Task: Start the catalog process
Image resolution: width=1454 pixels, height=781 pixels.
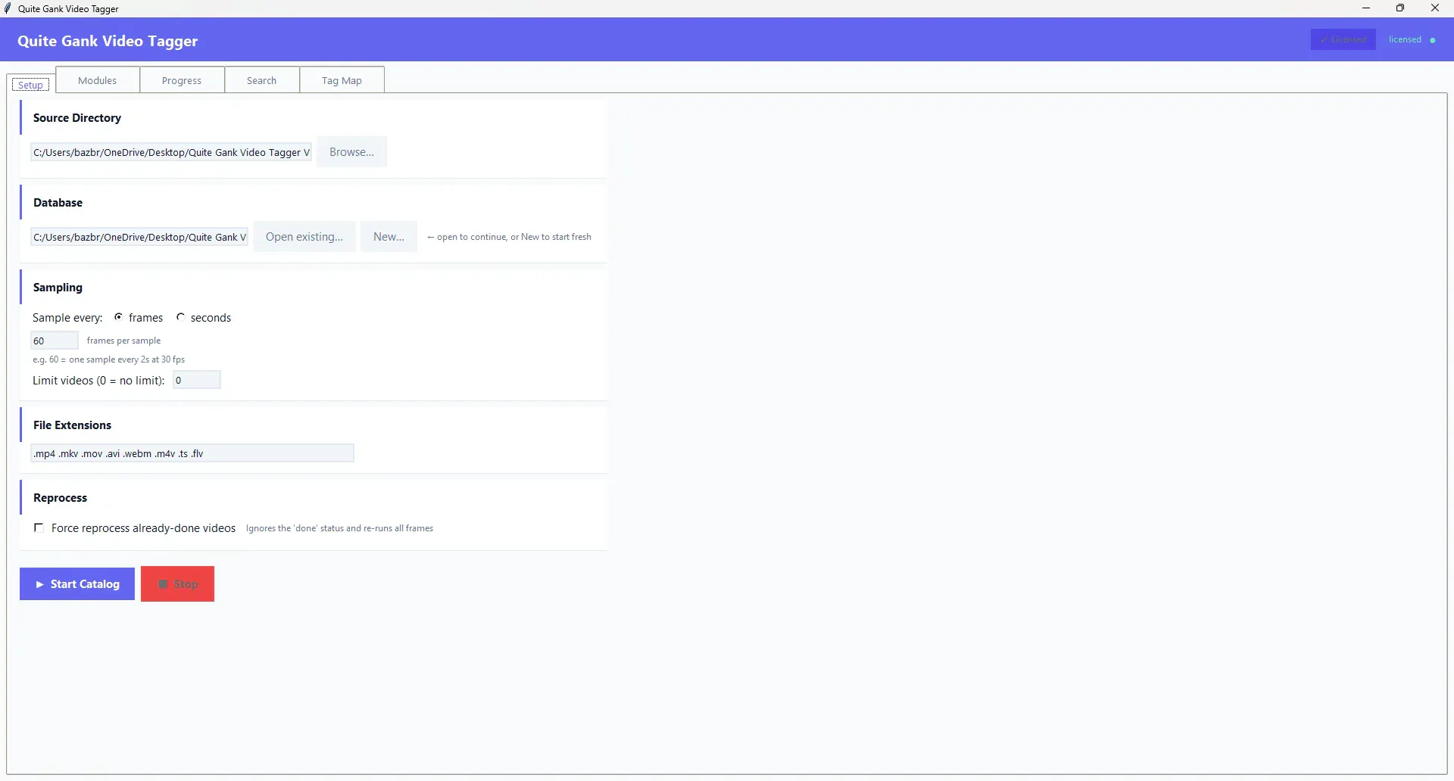Action: tap(77, 584)
